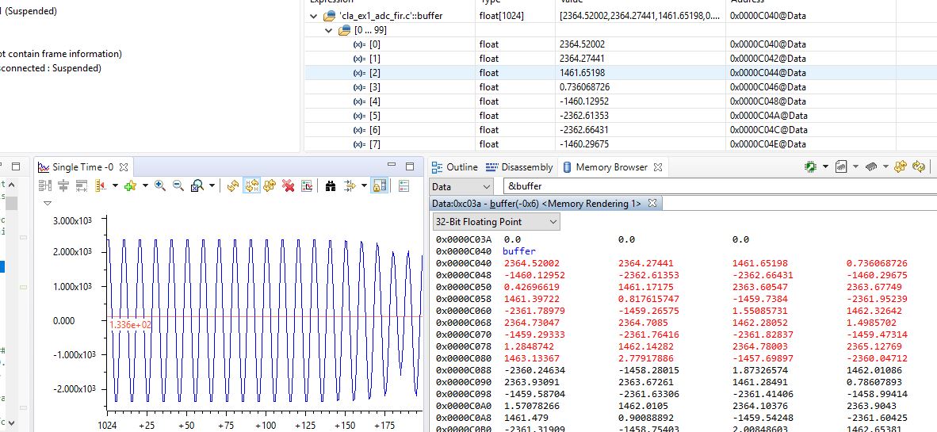Zoom in on the graph

pyautogui.click(x=160, y=185)
